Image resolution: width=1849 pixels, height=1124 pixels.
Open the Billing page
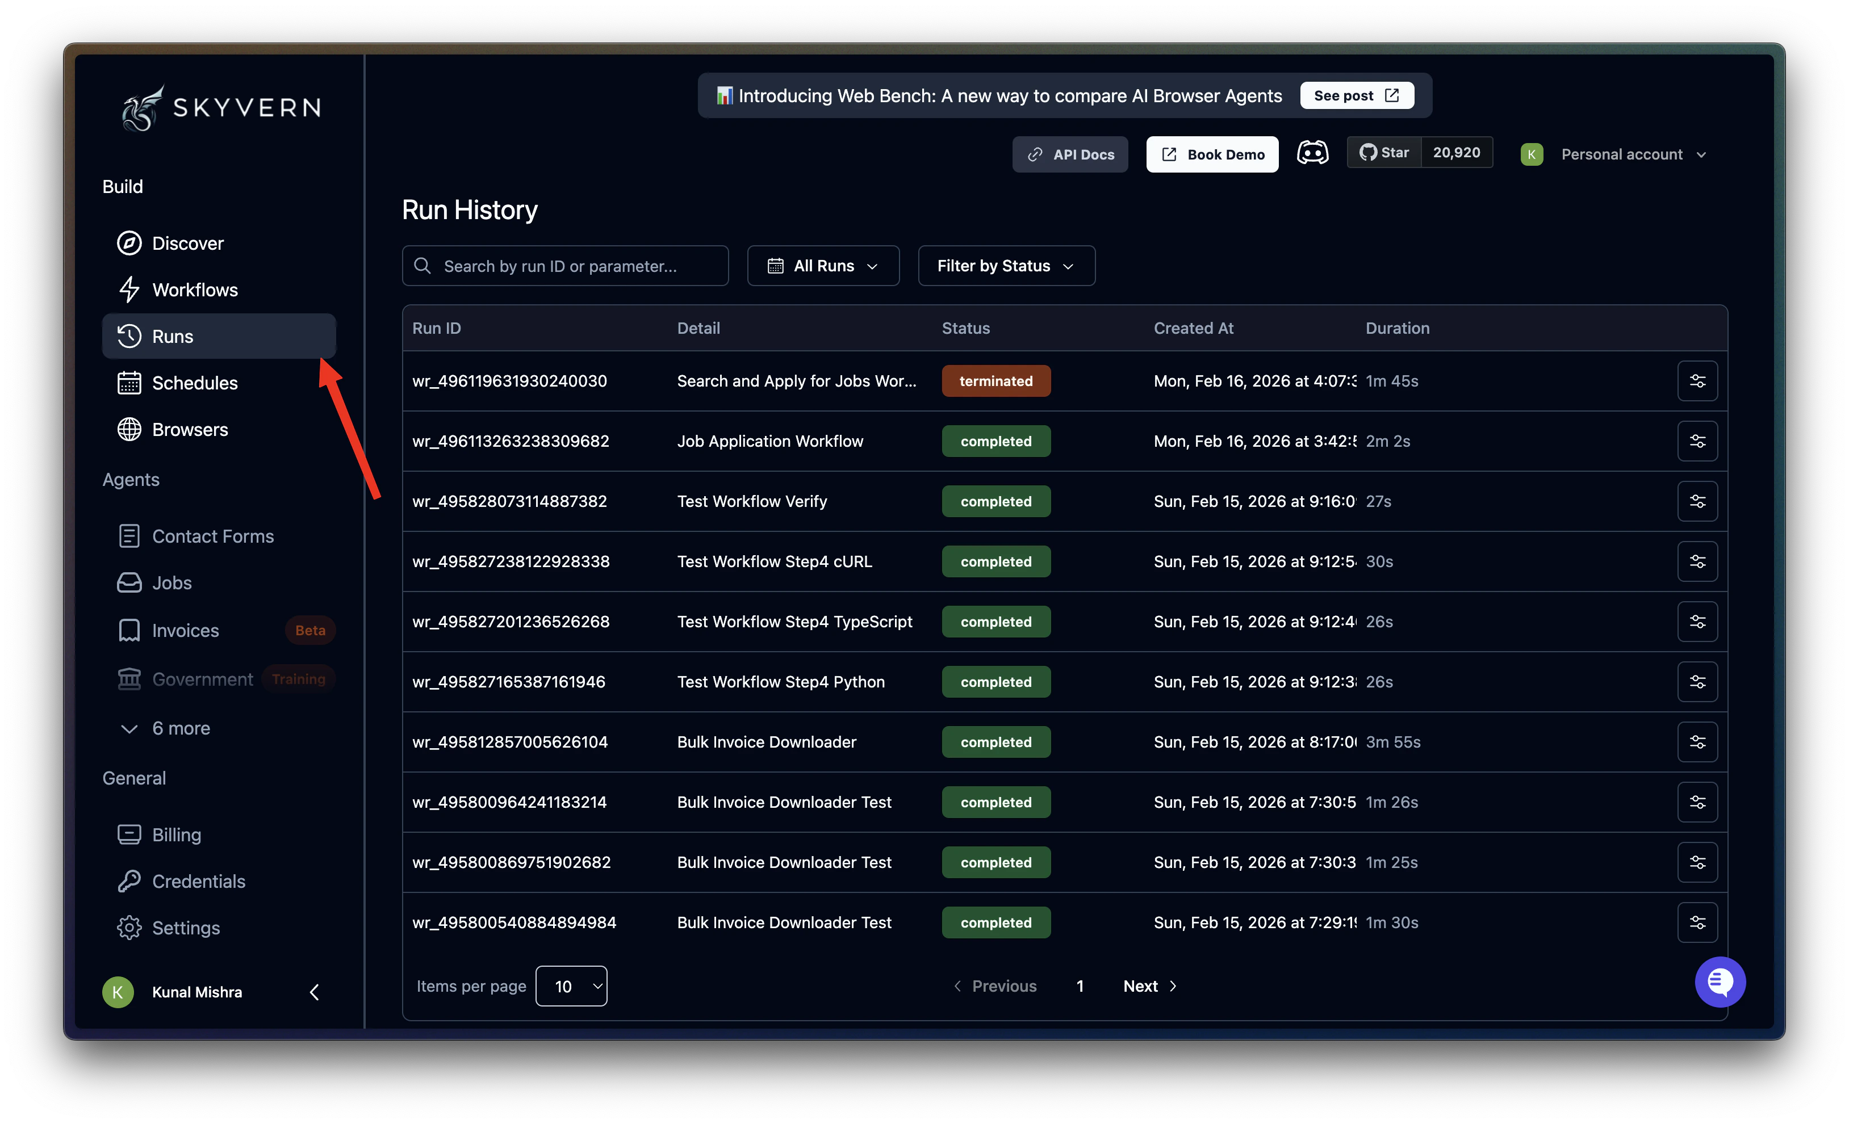(x=177, y=834)
